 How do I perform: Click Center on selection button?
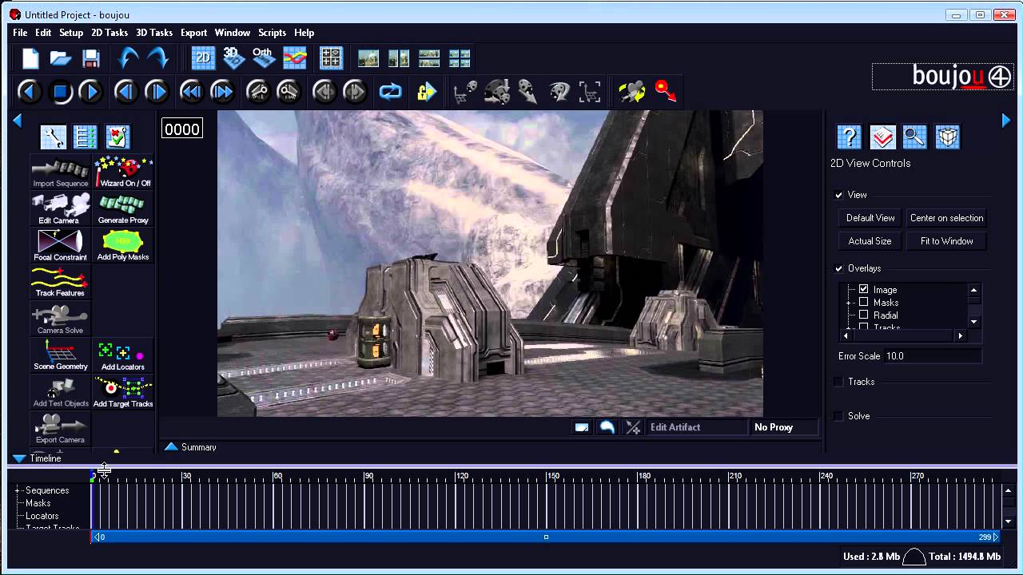[x=946, y=218]
